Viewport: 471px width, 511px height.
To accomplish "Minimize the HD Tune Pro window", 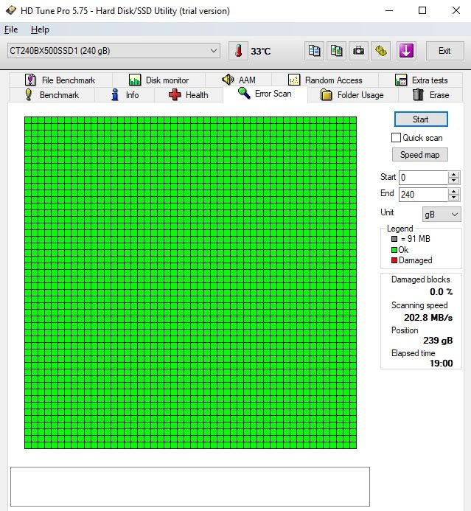I will coord(389,10).
